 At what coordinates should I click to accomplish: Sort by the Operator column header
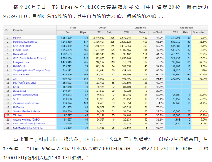34,30
